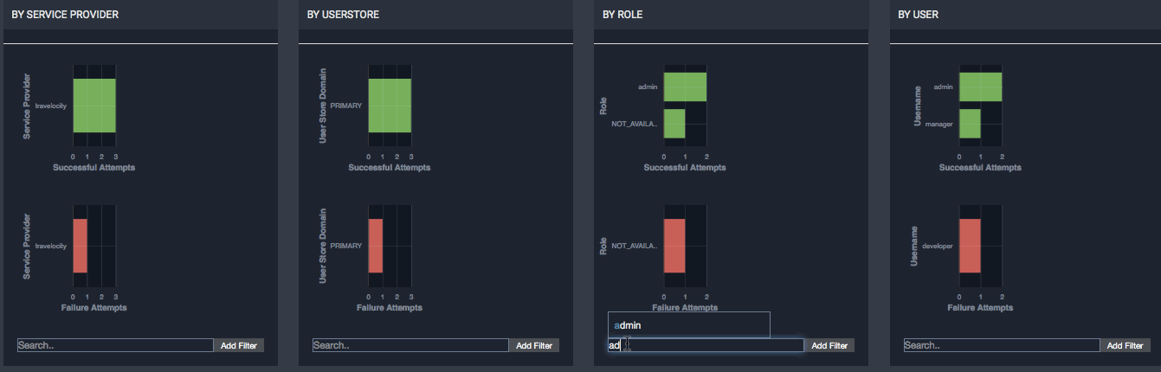Select PRIMARY green successful attempts bar
The height and width of the screenshot is (372, 1161).
[x=390, y=106]
